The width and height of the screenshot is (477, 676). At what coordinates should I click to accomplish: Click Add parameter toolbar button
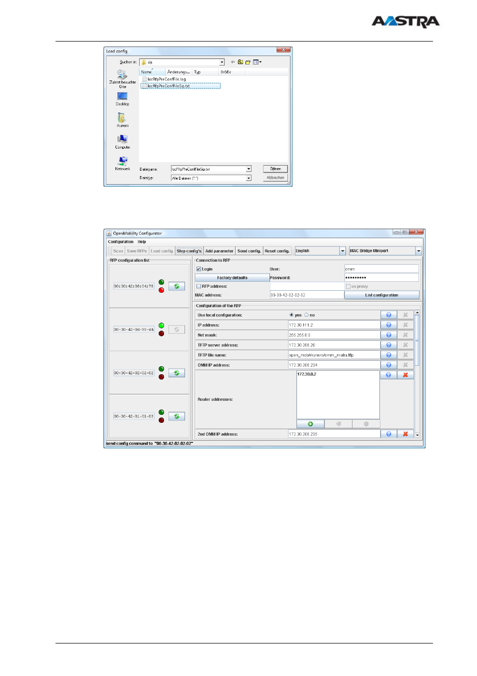point(219,251)
